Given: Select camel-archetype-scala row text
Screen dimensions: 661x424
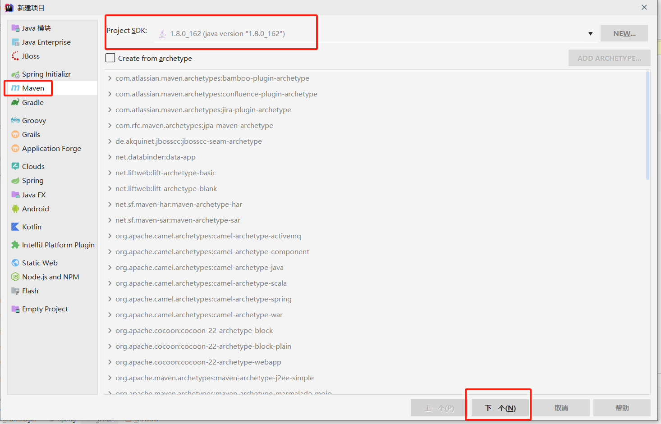Looking at the screenshot, I should click(201, 283).
